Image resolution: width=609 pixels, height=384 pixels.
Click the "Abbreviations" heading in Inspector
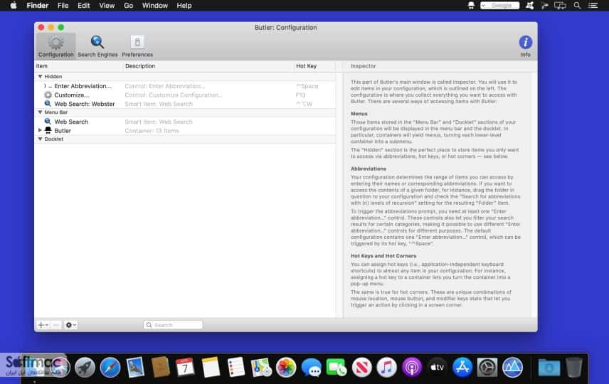(369, 169)
